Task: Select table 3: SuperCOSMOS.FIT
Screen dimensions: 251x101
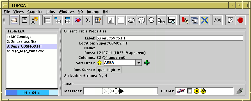Action: pyautogui.click(x=32, y=46)
